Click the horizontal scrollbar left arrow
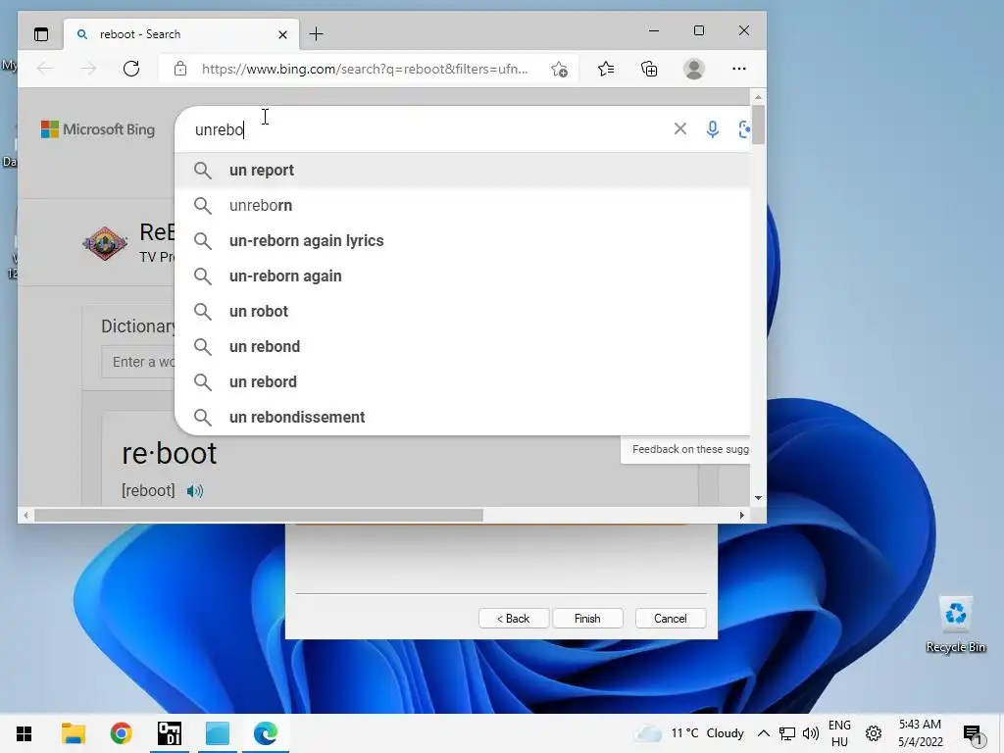 pos(25,516)
